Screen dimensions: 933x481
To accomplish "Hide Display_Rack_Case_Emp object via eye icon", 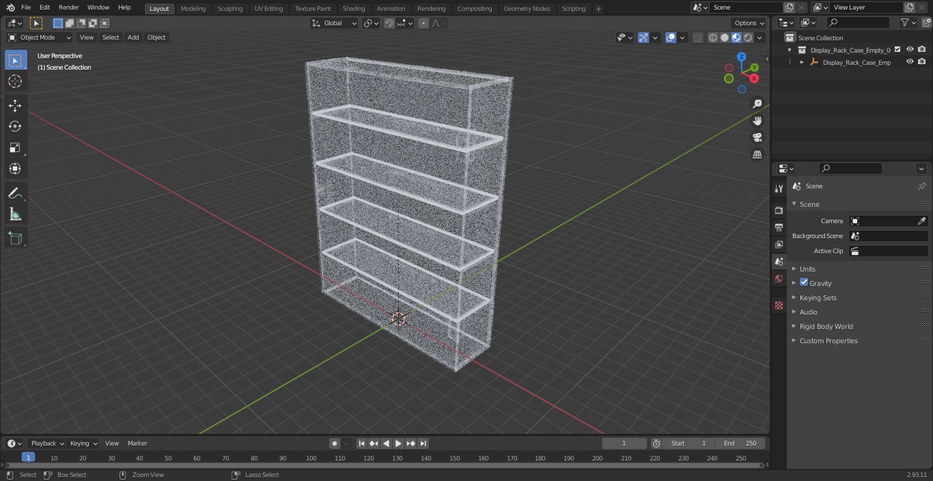I will click(x=910, y=61).
